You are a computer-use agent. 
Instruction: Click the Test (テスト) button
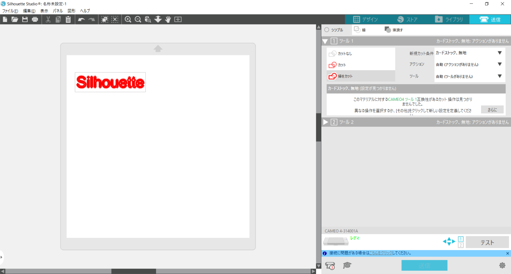[487, 242]
